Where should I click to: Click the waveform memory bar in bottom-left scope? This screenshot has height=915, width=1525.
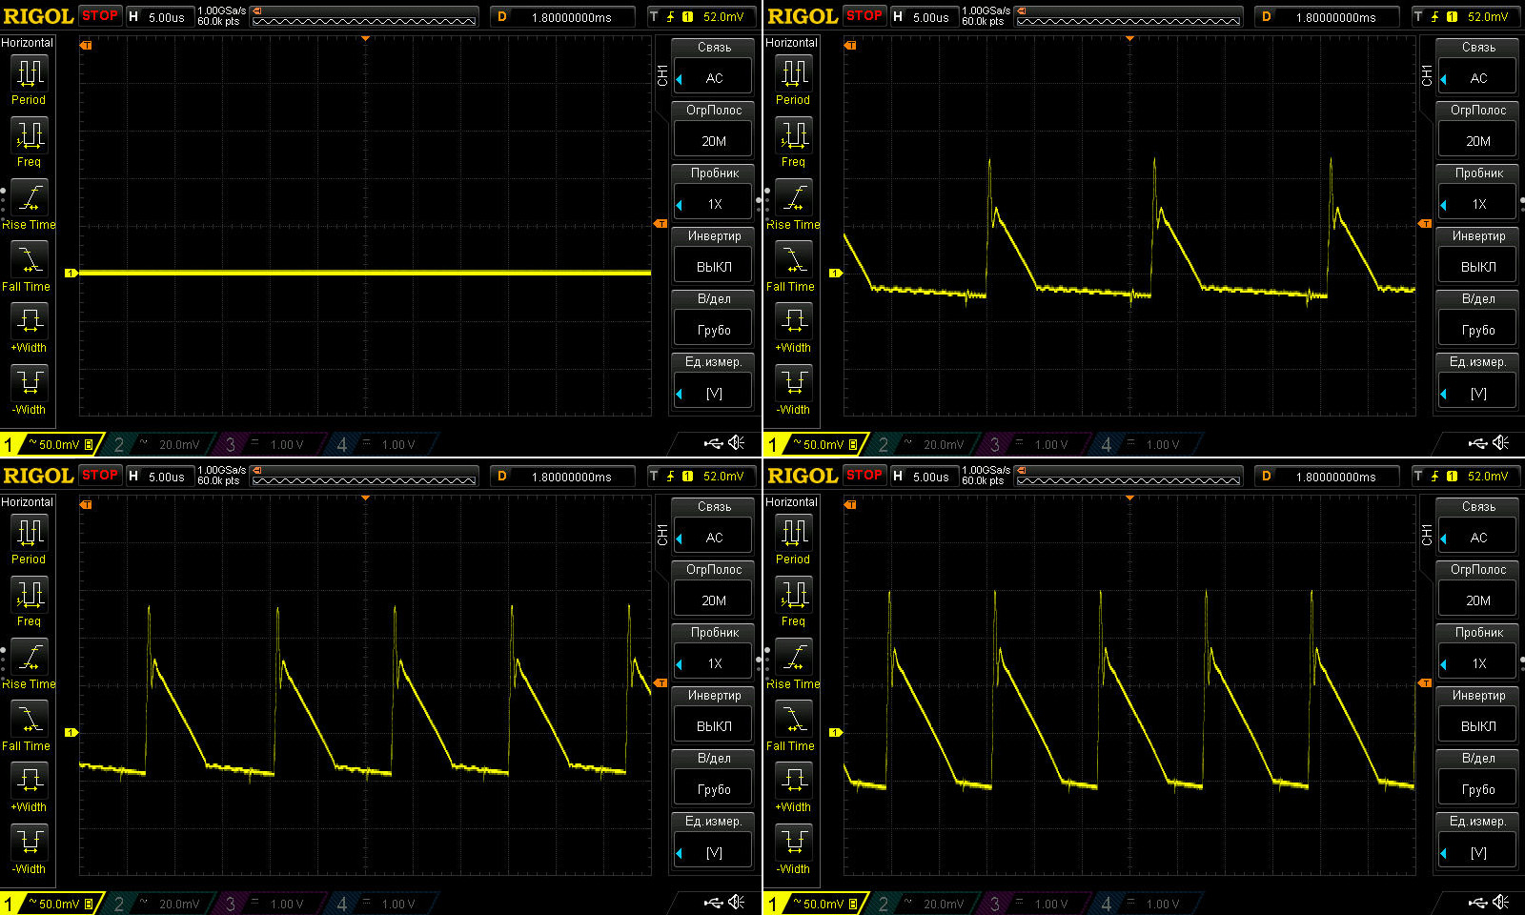364,478
